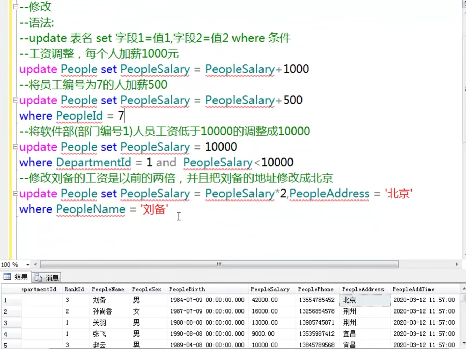Collapse the update block for PeopleSalary+500
Viewport: 466px width, 349px height.
(16, 100)
